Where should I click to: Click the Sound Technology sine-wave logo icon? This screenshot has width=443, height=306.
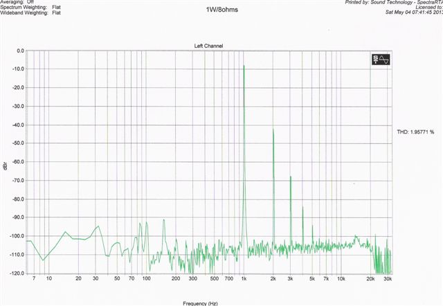coord(381,60)
